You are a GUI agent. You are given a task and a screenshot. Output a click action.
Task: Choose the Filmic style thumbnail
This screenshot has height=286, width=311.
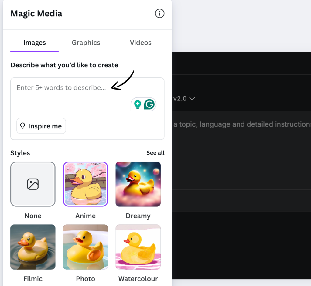click(x=33, y=247)
